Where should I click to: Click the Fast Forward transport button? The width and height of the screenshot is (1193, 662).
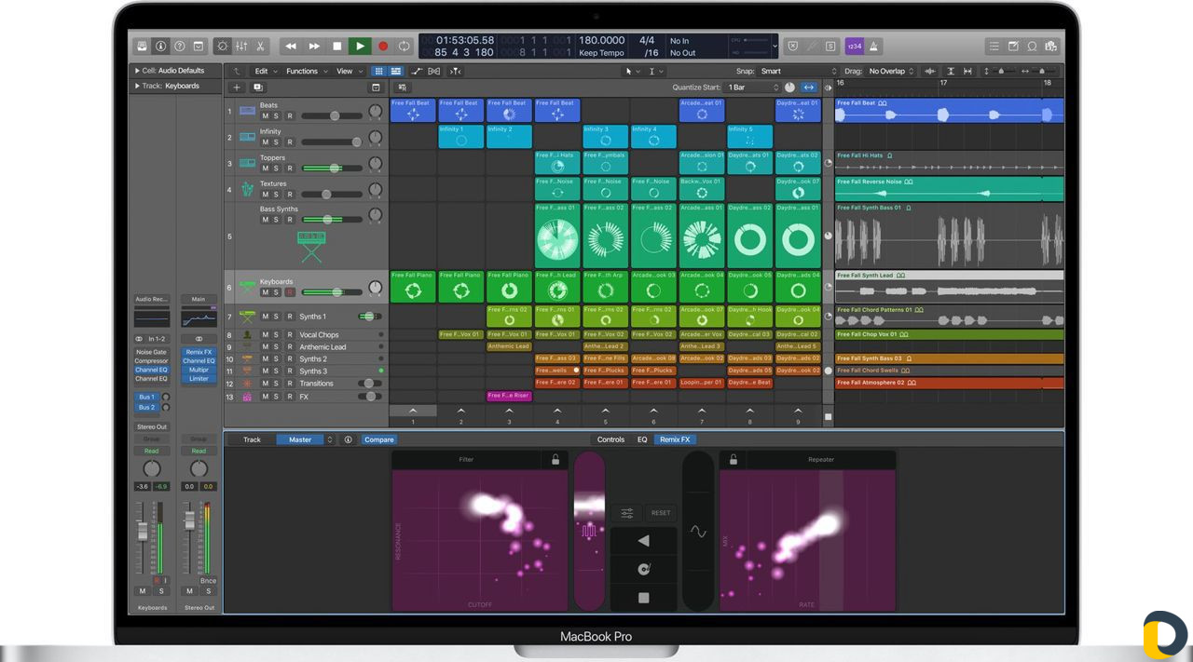[x=314, y=46]
